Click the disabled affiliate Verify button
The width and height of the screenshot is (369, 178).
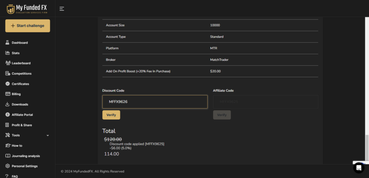click(222, 115)
